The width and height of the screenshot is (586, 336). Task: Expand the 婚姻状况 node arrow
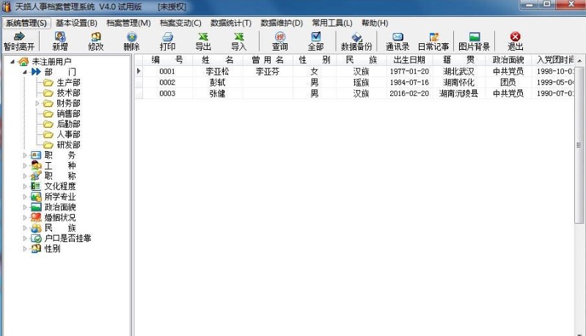25,218
